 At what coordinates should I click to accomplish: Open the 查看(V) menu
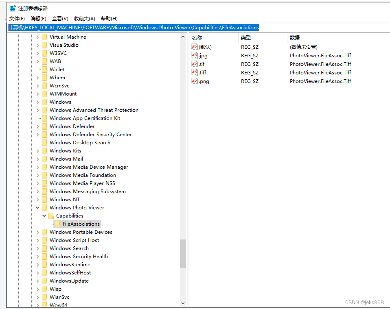coord(60,19)
